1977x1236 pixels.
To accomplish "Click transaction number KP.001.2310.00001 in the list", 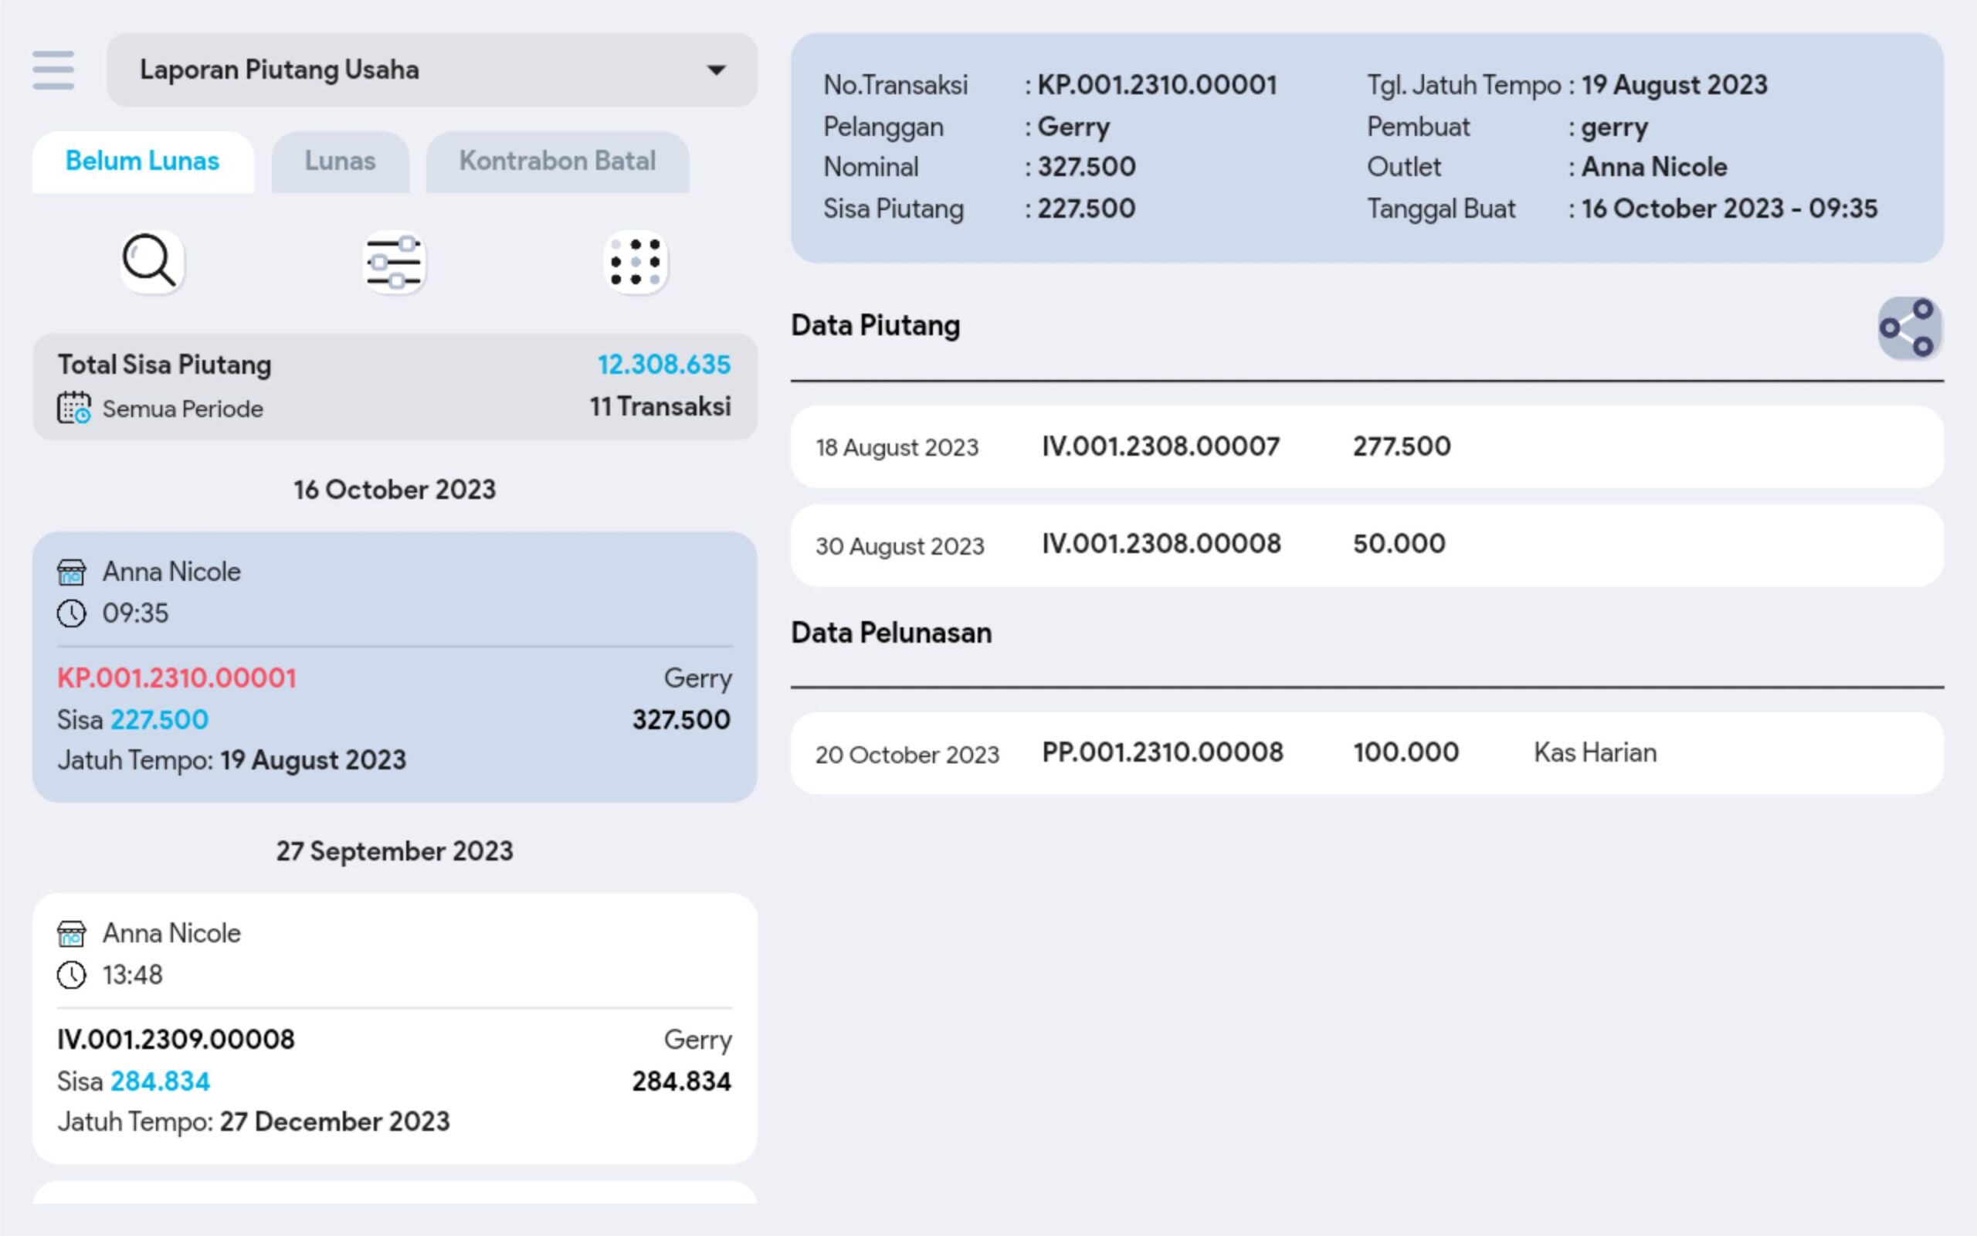I will (176, 677).
